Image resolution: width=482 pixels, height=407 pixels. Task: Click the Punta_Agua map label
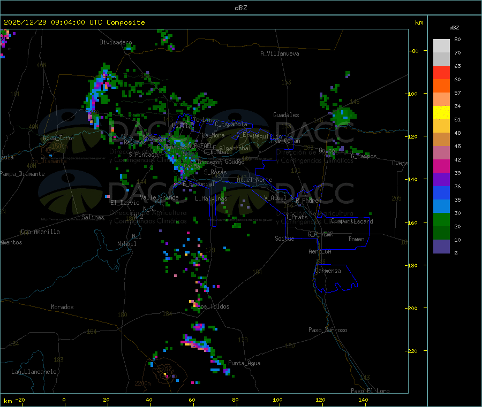[x=244, y=363]
